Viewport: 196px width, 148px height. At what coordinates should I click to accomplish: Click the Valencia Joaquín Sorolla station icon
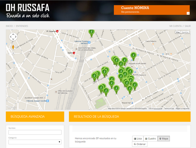[48, 101]
